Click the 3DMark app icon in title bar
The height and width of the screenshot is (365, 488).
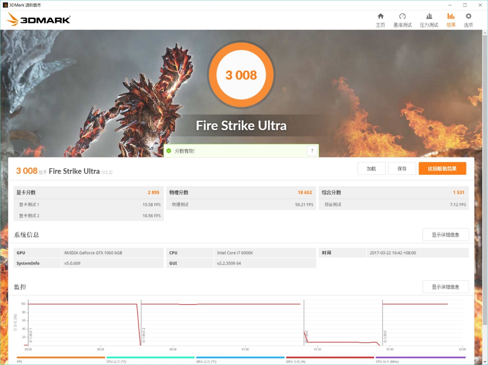click(5, 5)
